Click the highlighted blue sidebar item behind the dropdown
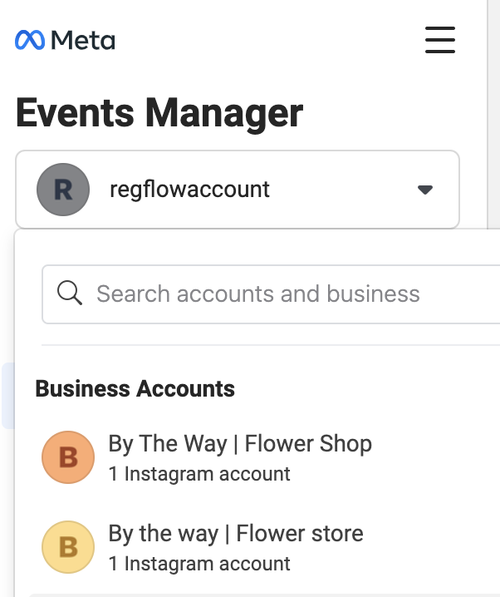The width and height of the screenshot is (500, 597). 7,396
